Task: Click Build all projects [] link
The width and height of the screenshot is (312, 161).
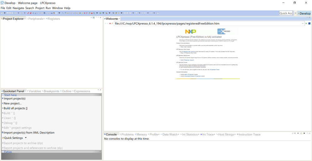Action: pyautogui.click(x=16, y=108)
